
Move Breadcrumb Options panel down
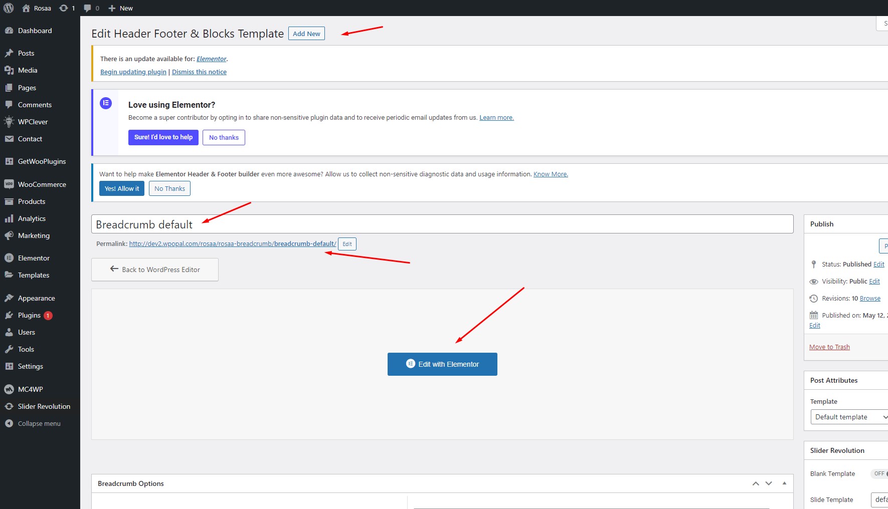click(x=769, y=483)
